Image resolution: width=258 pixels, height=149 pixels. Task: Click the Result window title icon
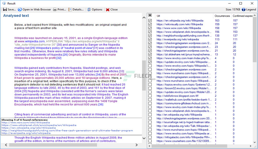coord(4,3)
